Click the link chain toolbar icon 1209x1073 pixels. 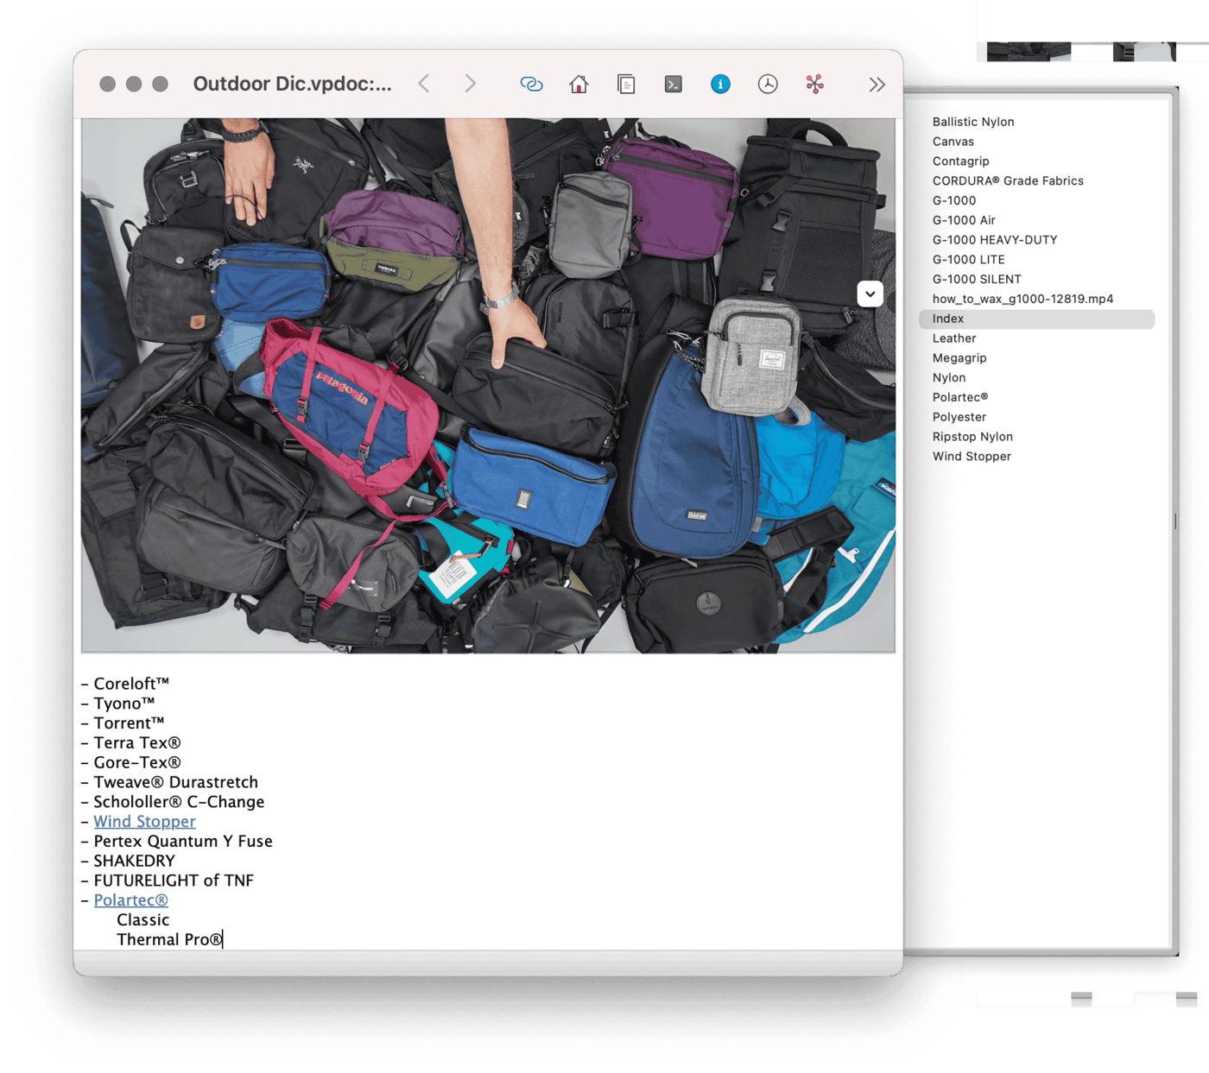531,84
